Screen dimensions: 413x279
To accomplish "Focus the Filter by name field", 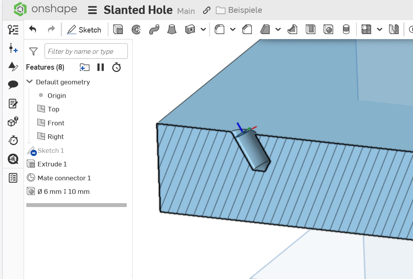I will coord(86,51).
